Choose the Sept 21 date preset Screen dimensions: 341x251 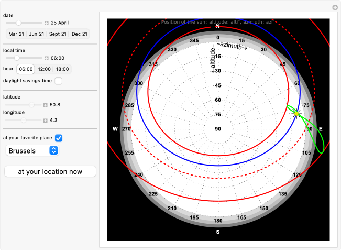pyautogui.click(x=58, y=34)
